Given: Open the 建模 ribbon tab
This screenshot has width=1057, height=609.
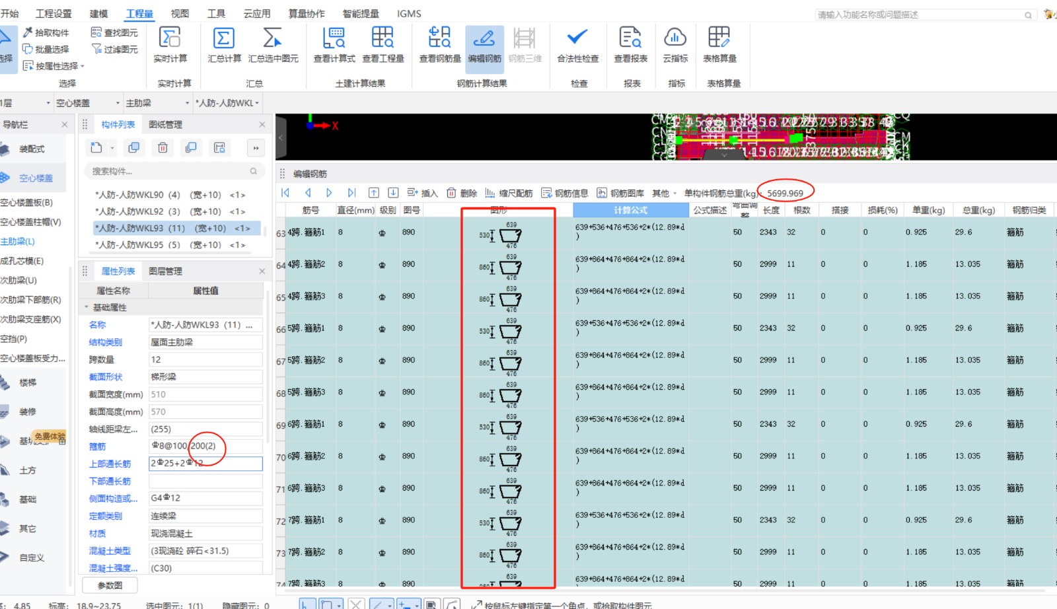Looking at the screenshot, I should click(98, 13).
